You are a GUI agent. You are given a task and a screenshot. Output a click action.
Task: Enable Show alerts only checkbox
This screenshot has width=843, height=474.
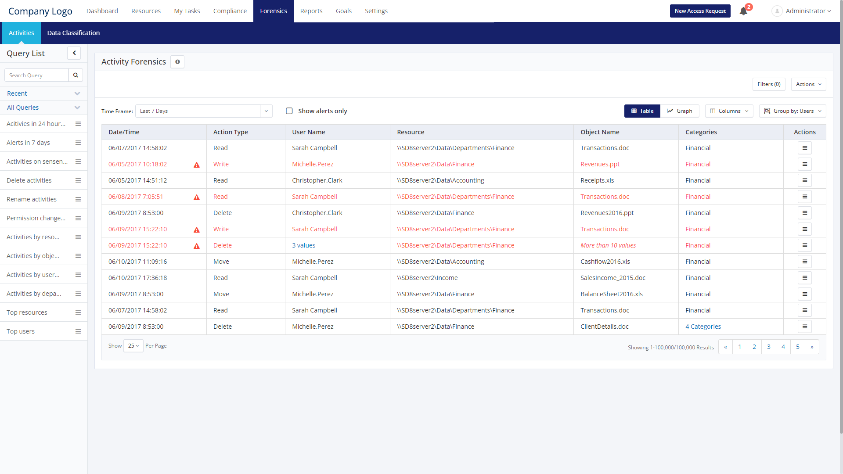(289, 111)
